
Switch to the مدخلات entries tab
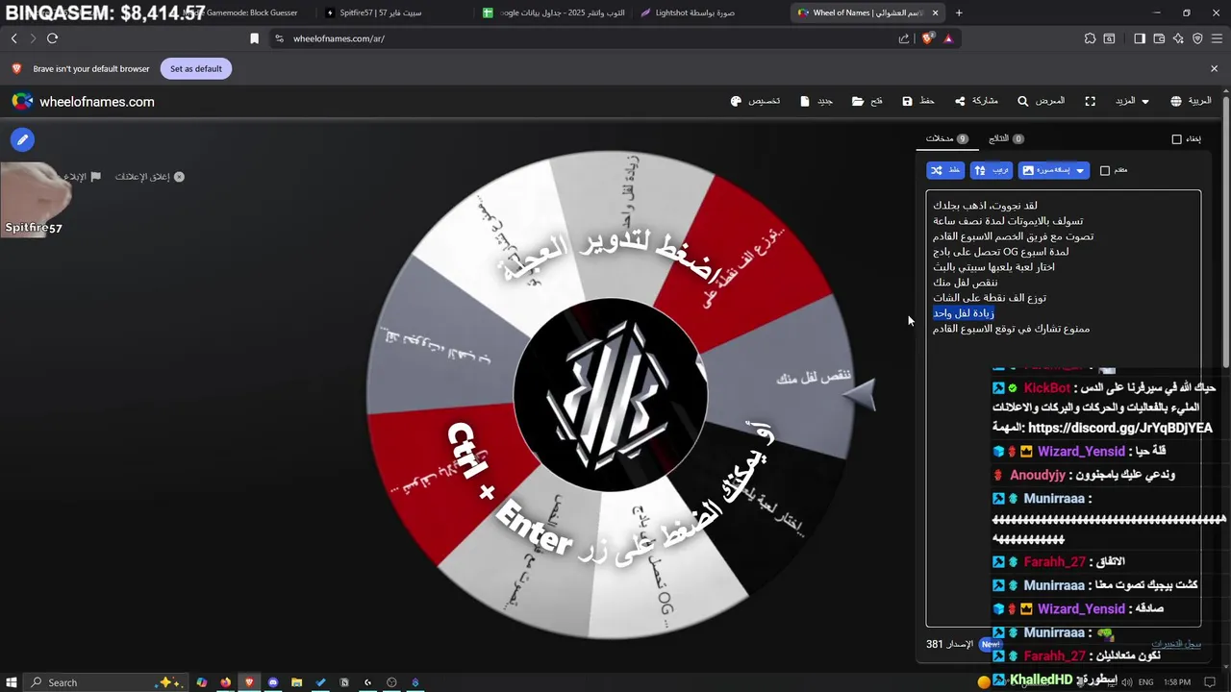pos(946,138)
